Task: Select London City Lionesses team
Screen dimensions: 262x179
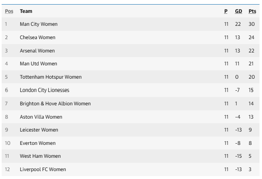Action: 44,90
